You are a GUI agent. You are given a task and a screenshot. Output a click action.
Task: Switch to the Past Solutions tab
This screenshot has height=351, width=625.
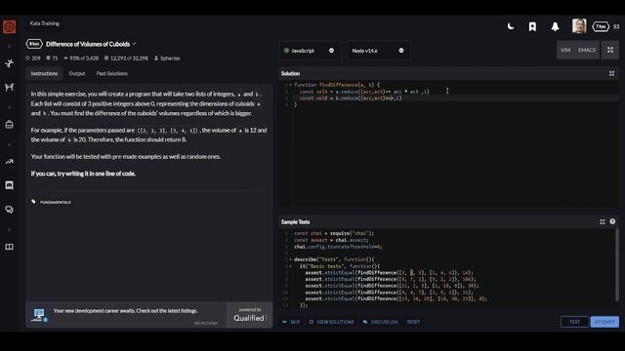click(x=112, y=74)
